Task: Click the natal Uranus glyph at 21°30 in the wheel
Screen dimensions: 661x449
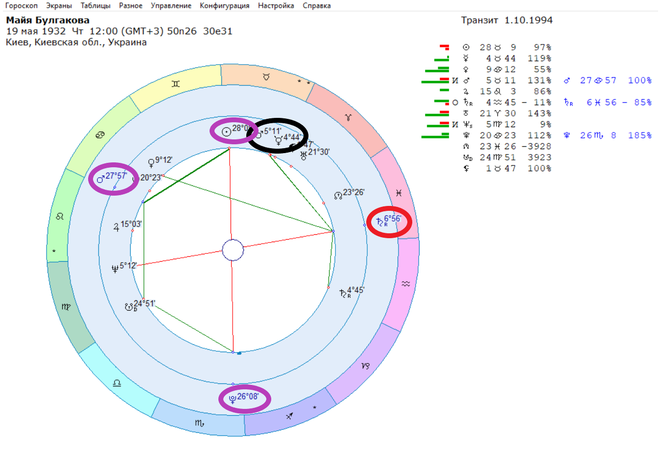Action: click(x=303, y=155)
